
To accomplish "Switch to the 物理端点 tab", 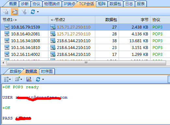I will coord(52,4).
